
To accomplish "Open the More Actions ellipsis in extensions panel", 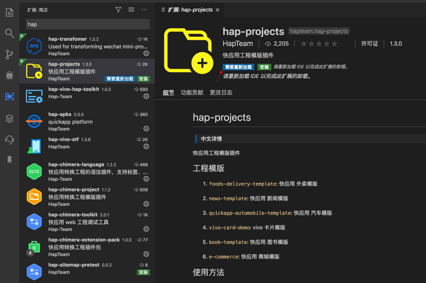I will [x=144, y=10].
